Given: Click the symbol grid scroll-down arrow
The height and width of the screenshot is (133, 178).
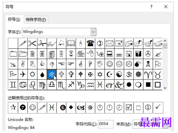Looking at the screenshot, I should [165, 88].
